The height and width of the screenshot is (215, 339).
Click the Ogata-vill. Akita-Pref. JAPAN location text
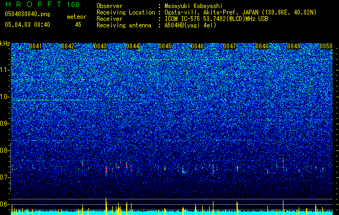coord(240,12)
